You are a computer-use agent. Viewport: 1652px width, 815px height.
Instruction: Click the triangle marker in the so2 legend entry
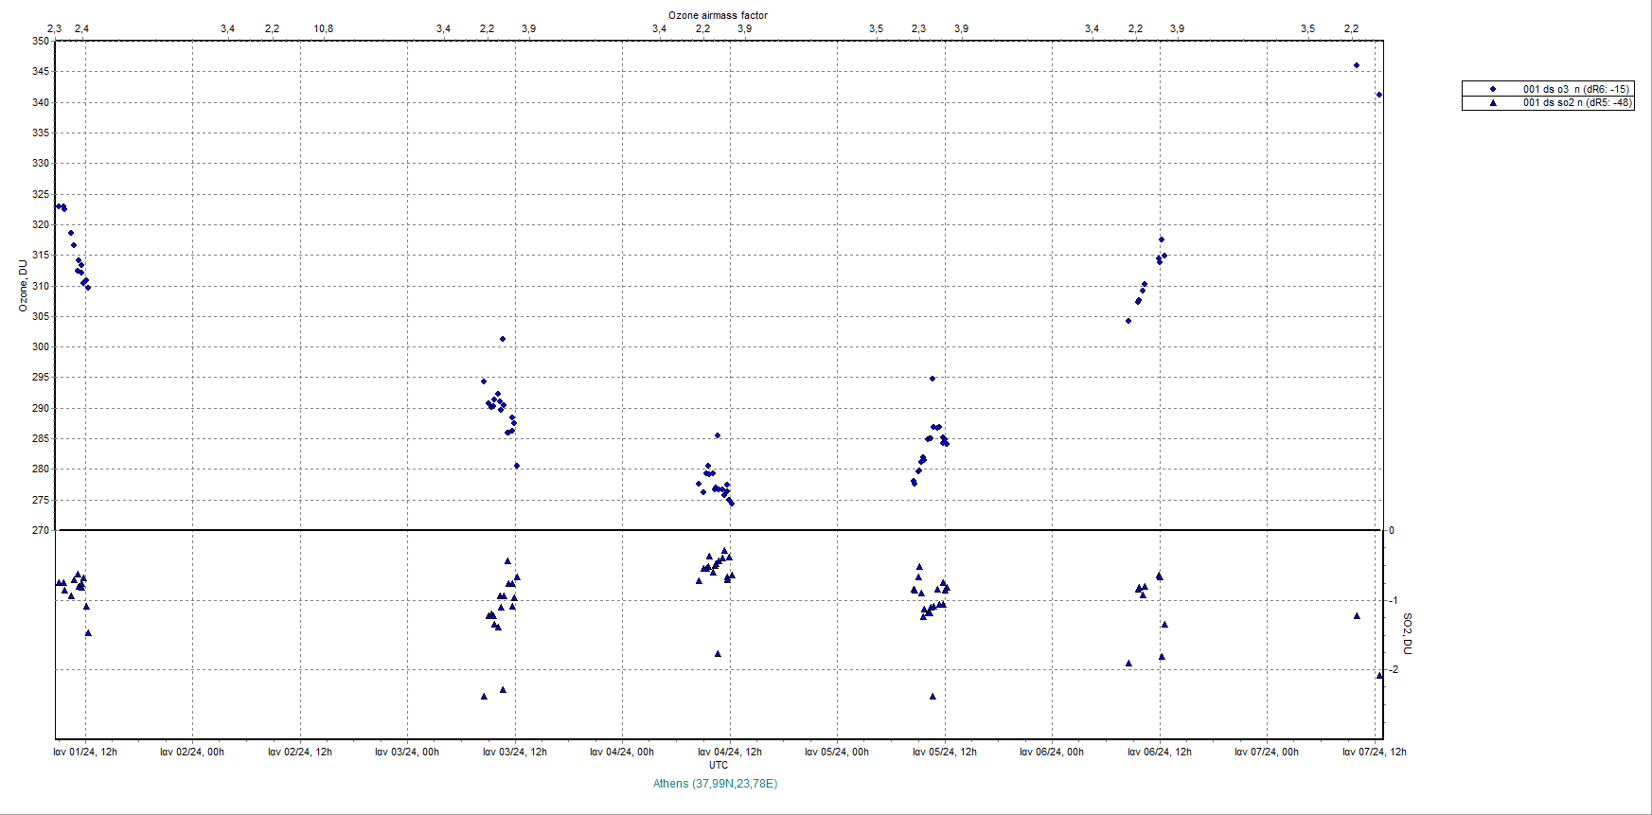(x=1493, y=102)
